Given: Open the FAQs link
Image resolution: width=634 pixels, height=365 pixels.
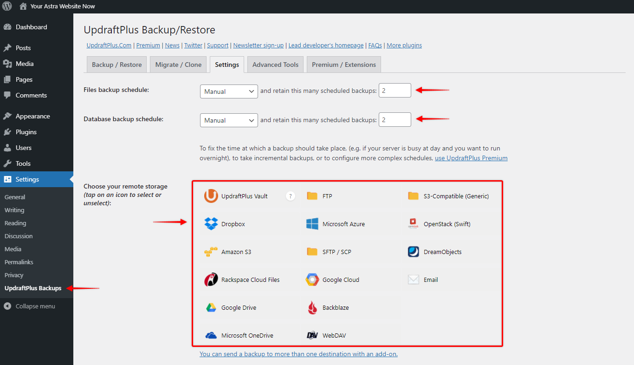Looking at the screenshot, I should pyautogui.click(x=375, y=46).
